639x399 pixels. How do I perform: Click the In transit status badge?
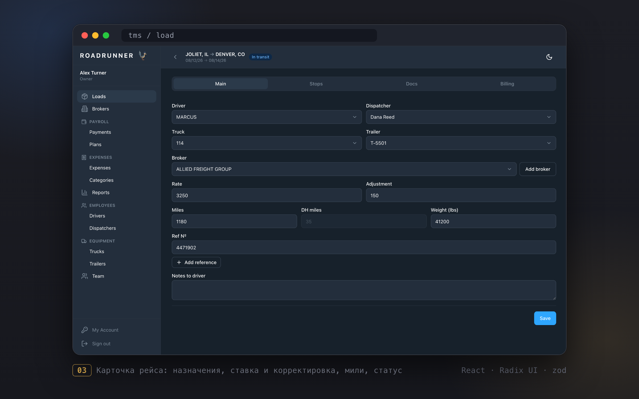pyautogui.click(x=260, y=57)
